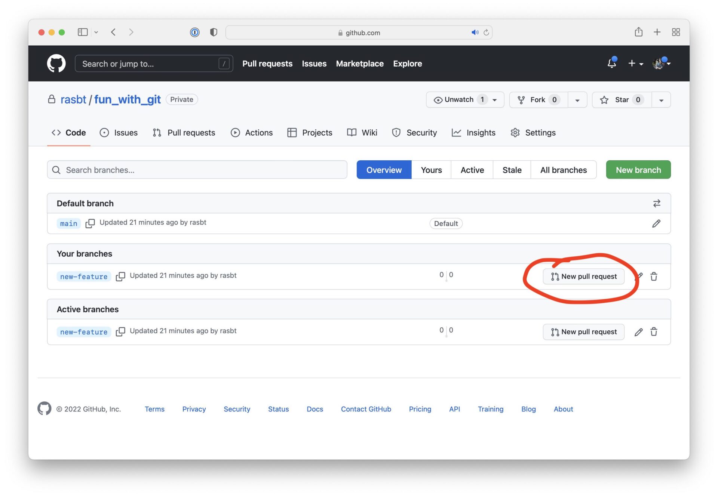
Task: Open the Contact GitHub footer link
Action: click(366, 409)
